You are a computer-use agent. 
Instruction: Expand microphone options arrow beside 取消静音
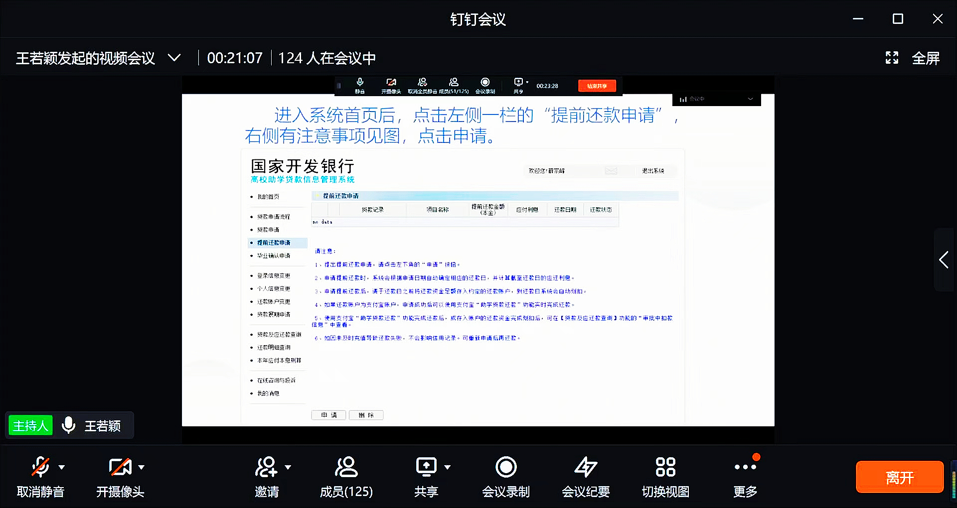pyautogui.click(x=62, y=467)
